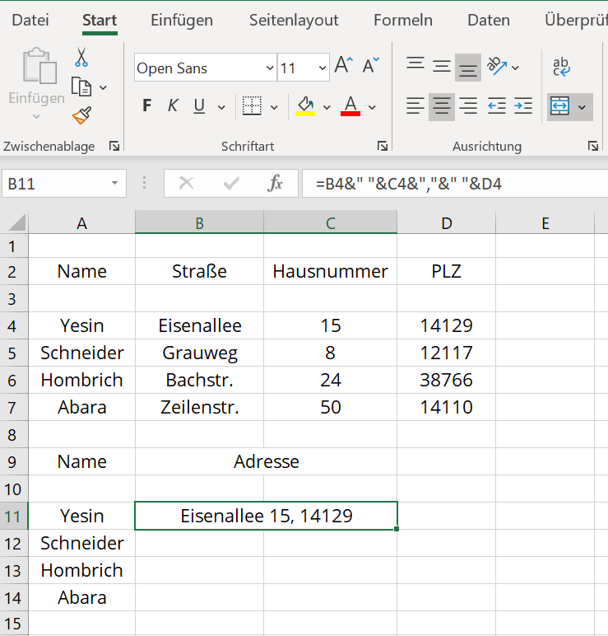Click the text orientation icon
The image size is (608, 636).
[x=497, y=66]
